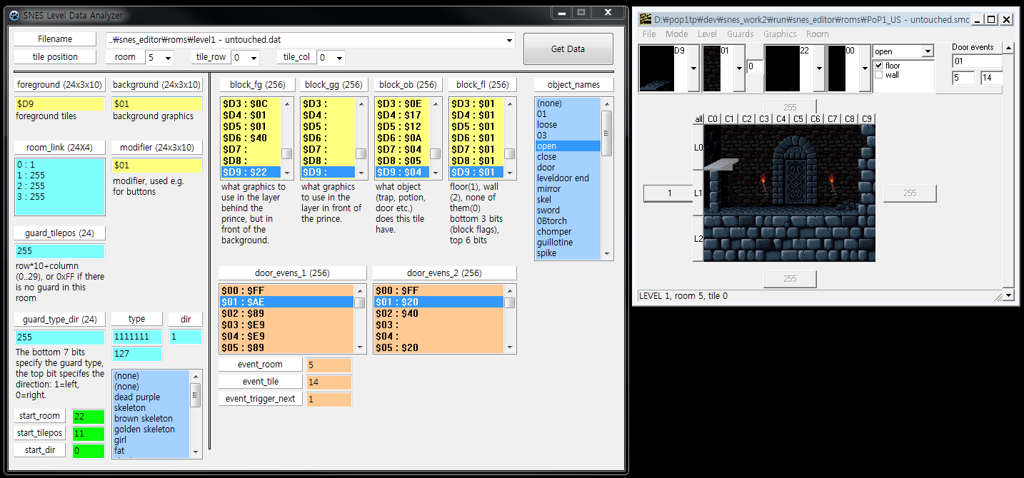Click the editor window's title bar icon
Viewport: 1024px width, 478px height.
click(x=645, y=19)
